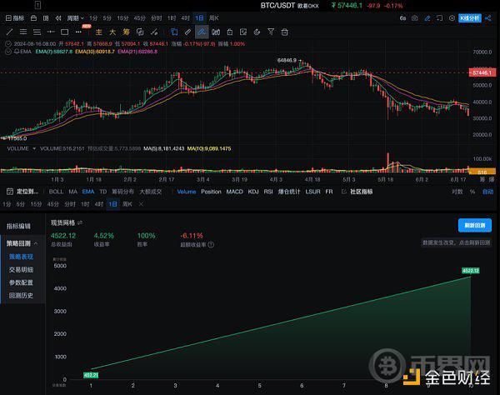The image size is (500, 395).
Task: Pick the horizontal lines drawing tool
Action: (37, 32)
